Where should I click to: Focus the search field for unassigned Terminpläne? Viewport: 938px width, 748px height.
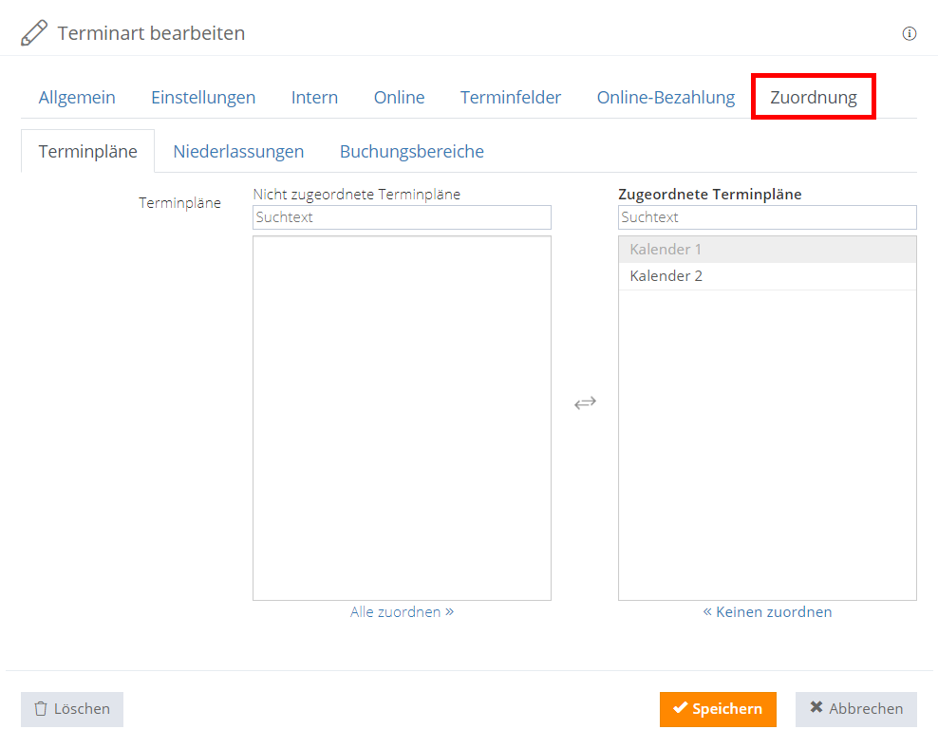tap(402, 217)
